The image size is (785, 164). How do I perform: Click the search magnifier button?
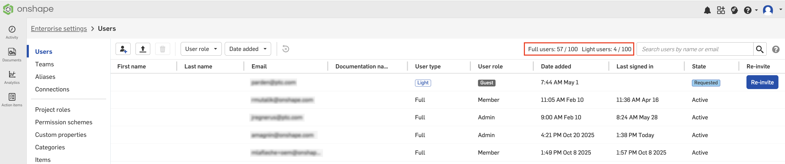[760, 49]
